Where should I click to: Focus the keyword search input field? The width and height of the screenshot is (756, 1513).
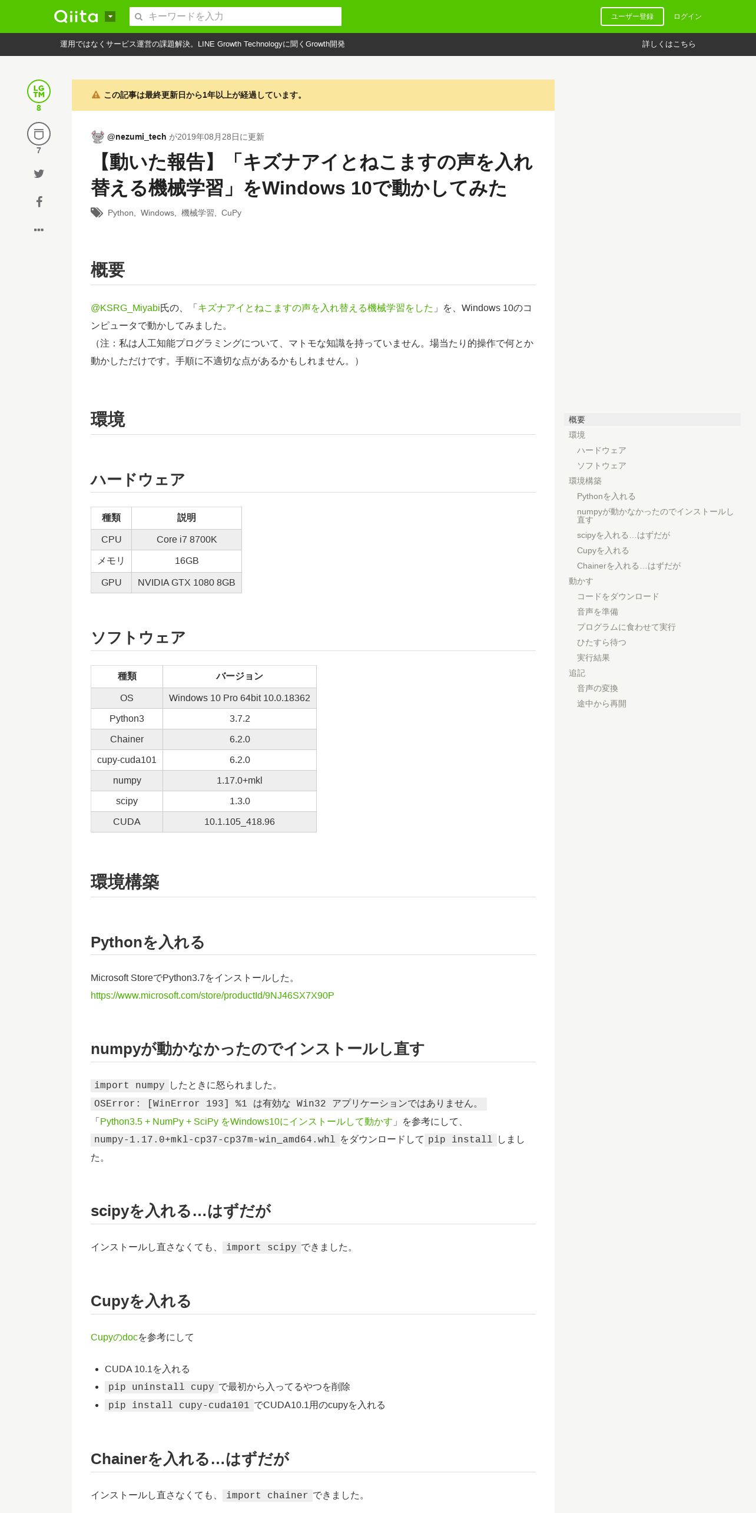(236, 16)
